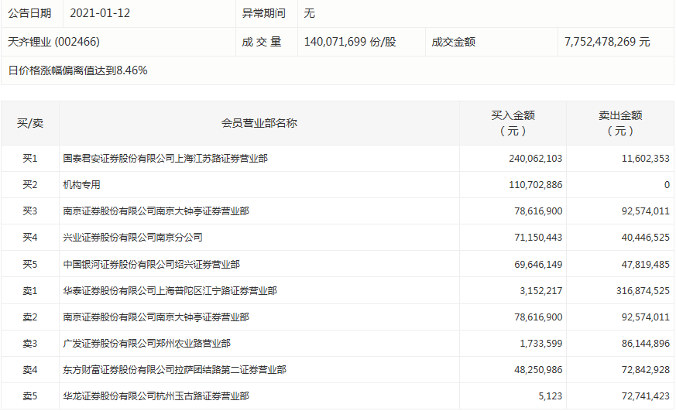This screenshot has width=676, height=411.
Task: Click buy amount 69,646,149
Action: [x=538, y=264]
